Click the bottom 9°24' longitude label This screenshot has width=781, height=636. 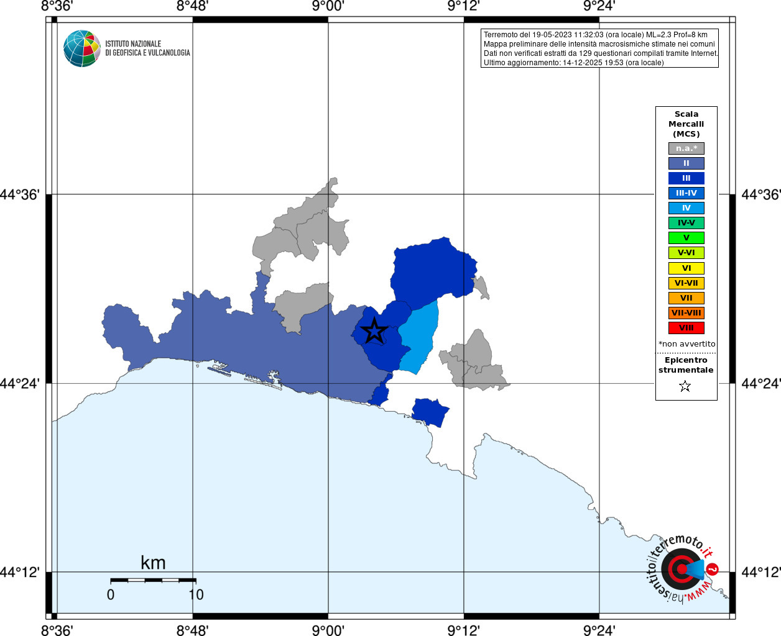pos(599,630)
